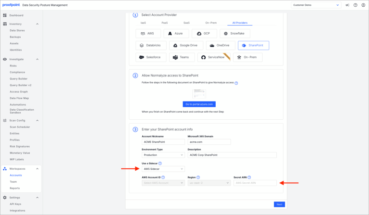Switch to the IaaS providers tab

[143, 23]
